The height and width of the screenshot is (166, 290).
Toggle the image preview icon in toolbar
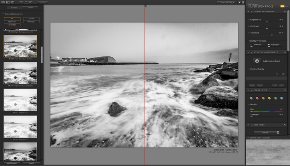tap(3, 2)
